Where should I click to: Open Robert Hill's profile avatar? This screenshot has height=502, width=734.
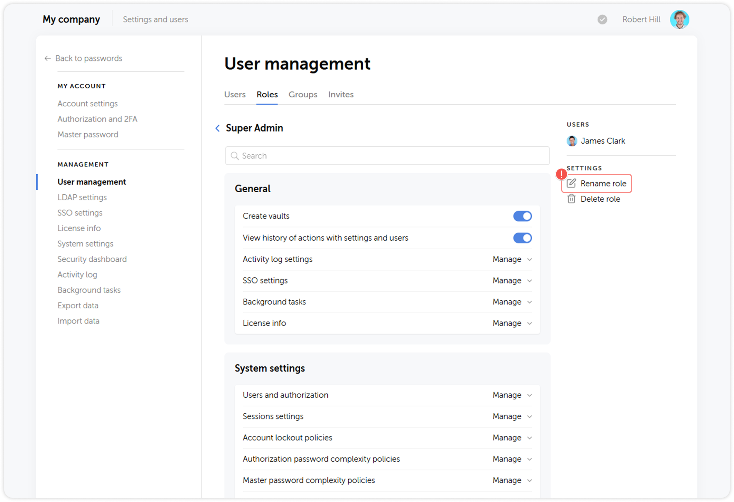point(679,19)
